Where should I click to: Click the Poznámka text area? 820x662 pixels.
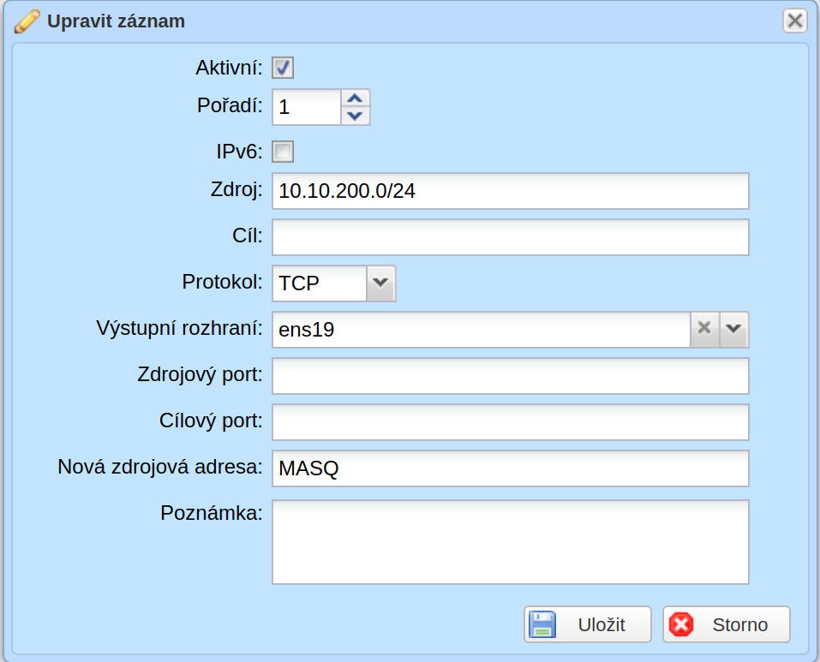point(511,542)
